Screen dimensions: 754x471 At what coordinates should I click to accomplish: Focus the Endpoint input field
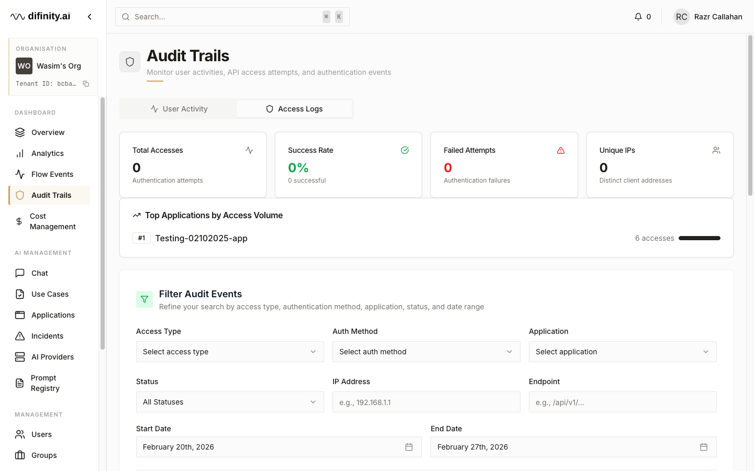[623, 402]
